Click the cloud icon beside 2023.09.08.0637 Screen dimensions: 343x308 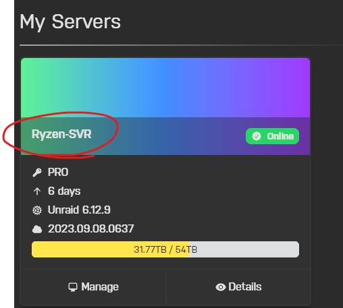point(37,229)
